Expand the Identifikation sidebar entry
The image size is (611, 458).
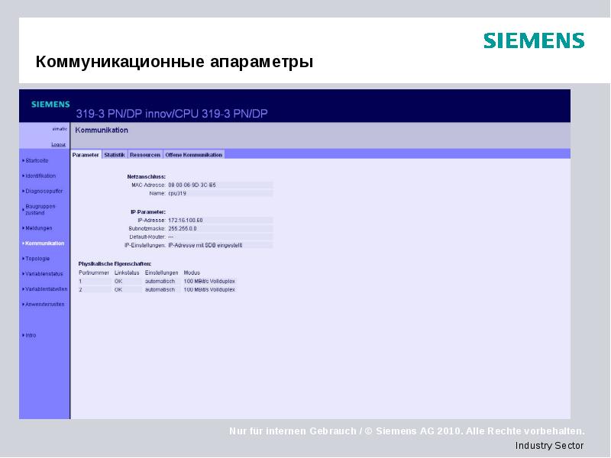[40, 176]
